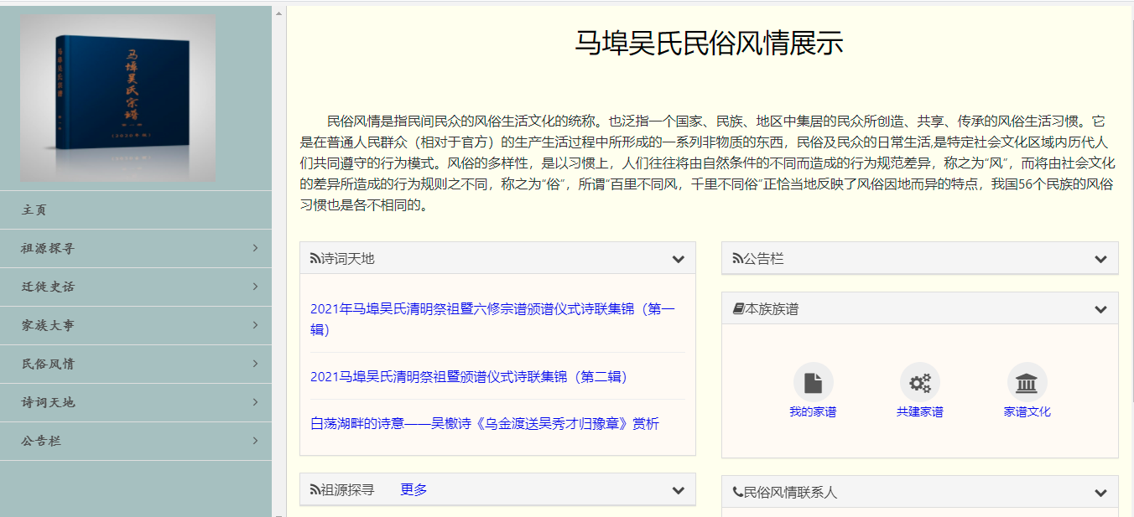
Task: Click the 我的家谱 document icon
Action: click(813, 383)
